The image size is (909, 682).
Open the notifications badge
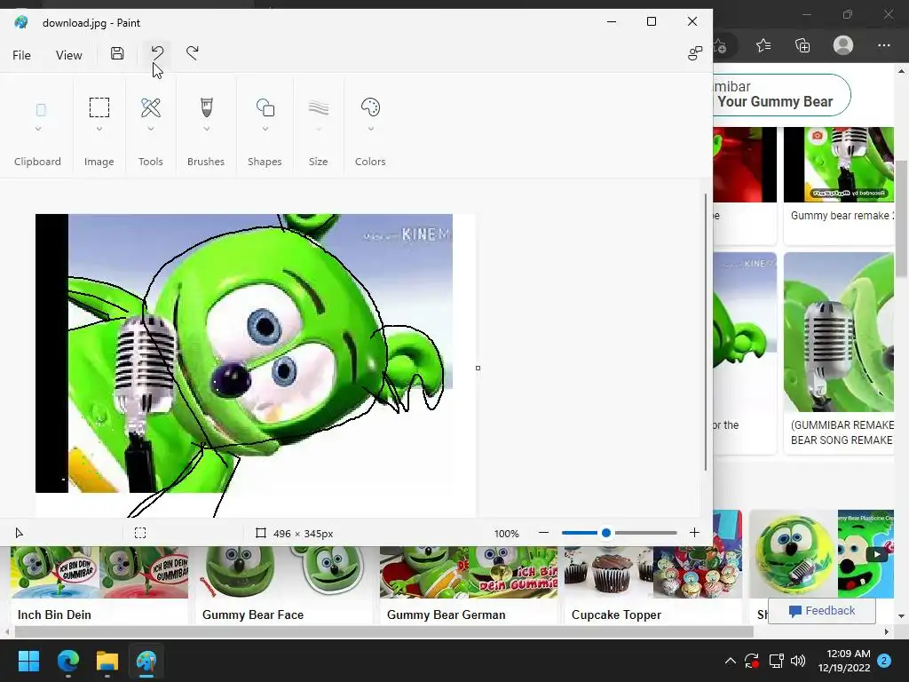884,661
